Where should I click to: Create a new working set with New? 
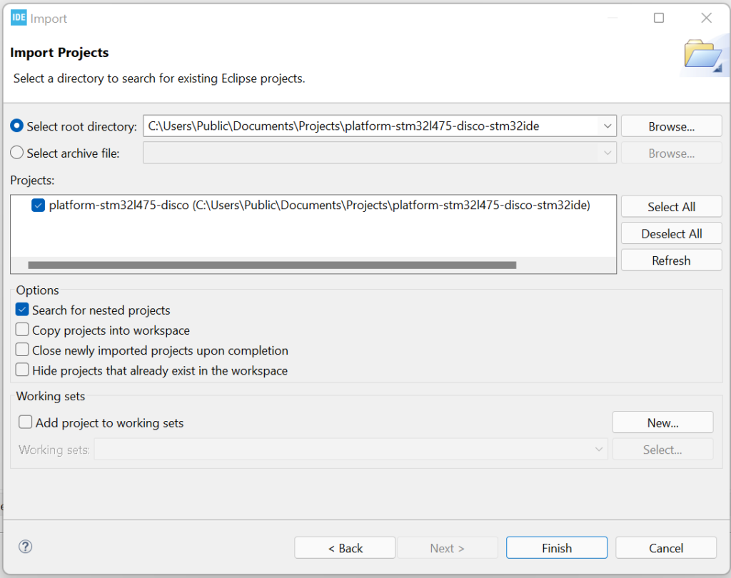coord(662,422)
